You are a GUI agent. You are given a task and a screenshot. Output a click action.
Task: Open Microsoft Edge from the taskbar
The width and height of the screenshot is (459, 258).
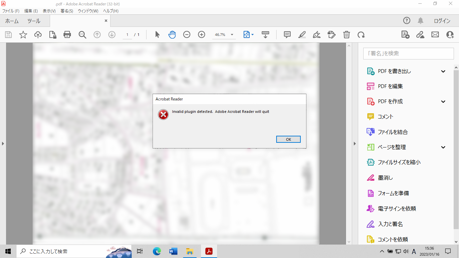[x=157, y=251]
